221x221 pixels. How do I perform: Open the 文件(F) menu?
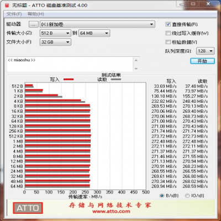14,14
